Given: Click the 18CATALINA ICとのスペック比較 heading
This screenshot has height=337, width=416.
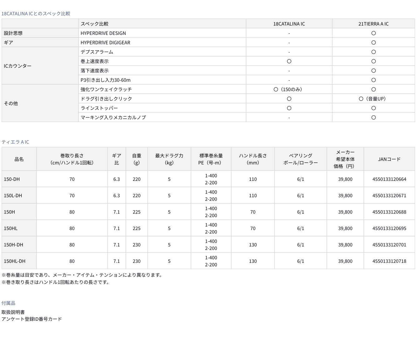Looking at the screenshot, I should coord(36,13).
